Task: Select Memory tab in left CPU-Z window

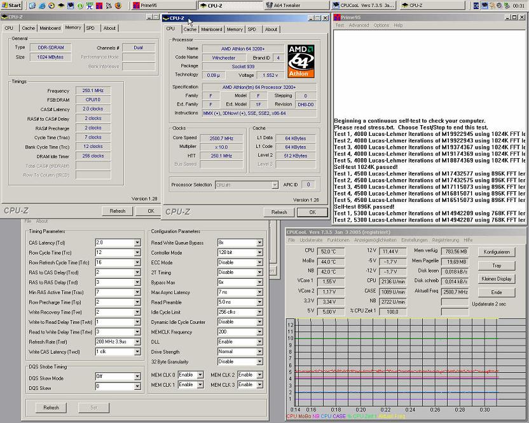Action: coord(73,28)
